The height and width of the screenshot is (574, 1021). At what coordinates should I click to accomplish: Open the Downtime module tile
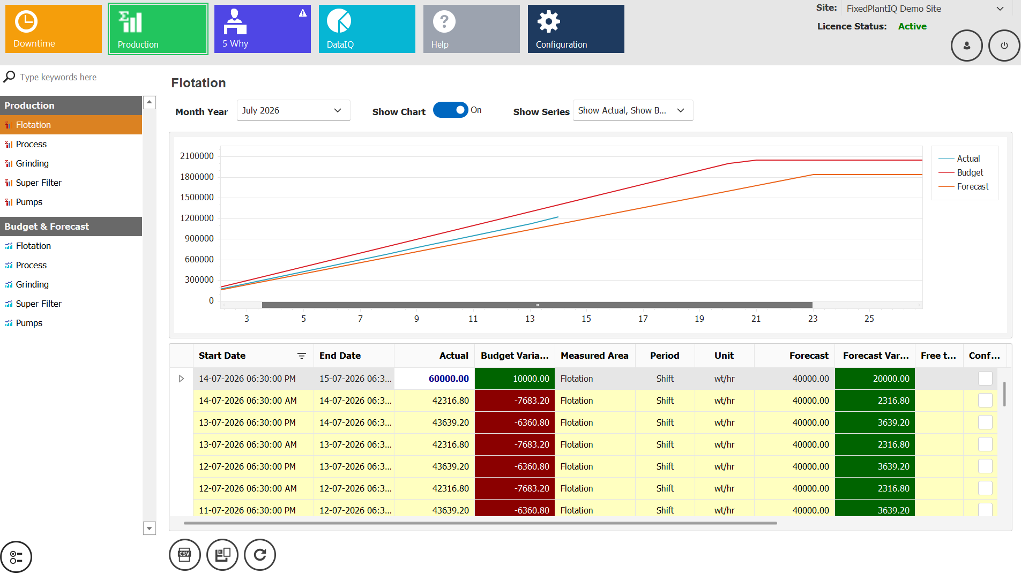coord(54,29)
